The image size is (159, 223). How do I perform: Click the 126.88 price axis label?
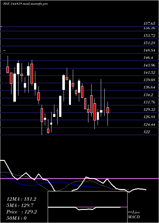point(149,117)
